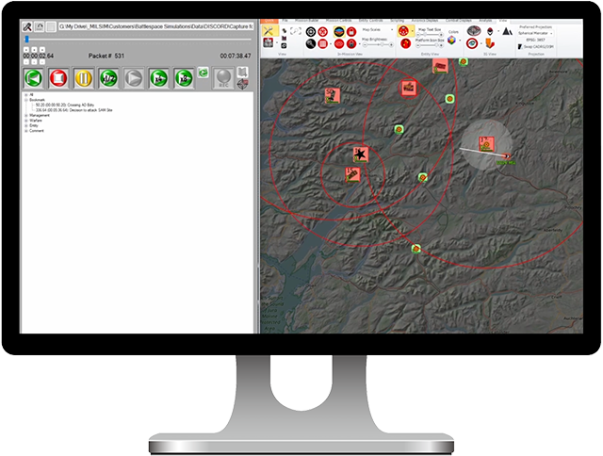Click the gavel tool icon beside the file path
Image resolution: width=603 pixels, height=456 pixels.
point(27,27)
